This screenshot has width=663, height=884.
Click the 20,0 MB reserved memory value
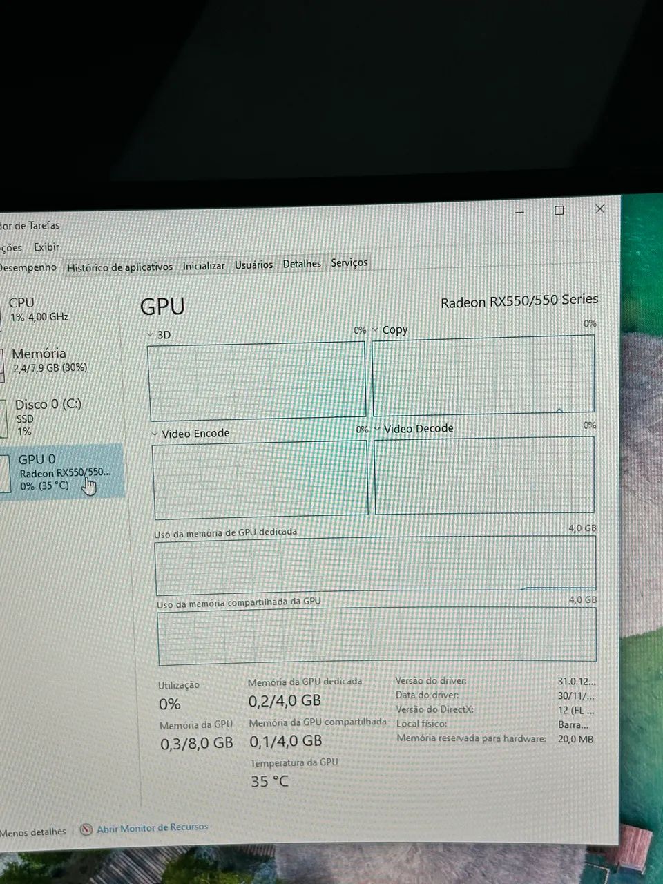(x=576, y=739)
